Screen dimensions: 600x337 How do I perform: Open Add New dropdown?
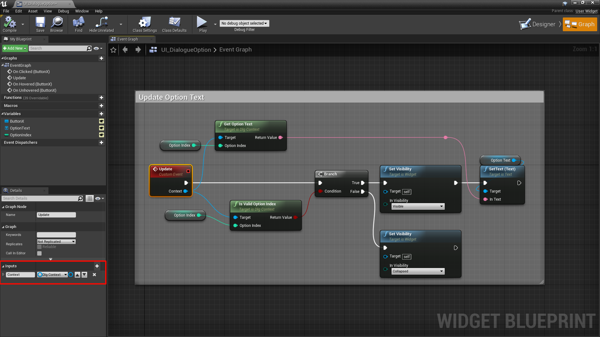click(x=15, y=48)
